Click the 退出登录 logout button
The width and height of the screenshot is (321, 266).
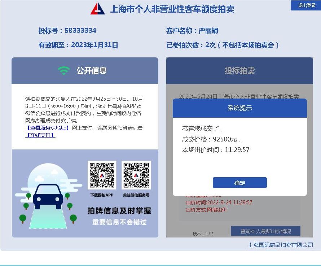point(306,5)
